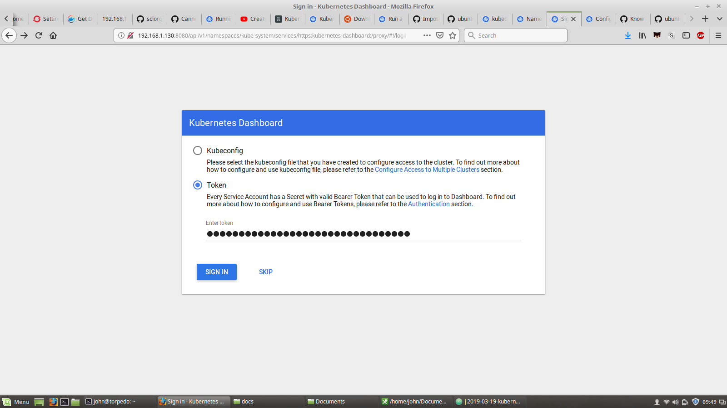Image resolution: width=727 pixels, height=408 pixels.
Task: Click the Enter token field
Action: (363, 234)
